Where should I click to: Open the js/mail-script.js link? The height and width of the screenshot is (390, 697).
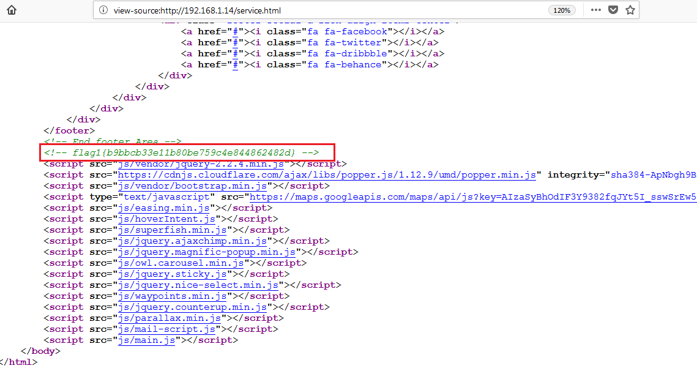pyautogui.click(x=167, y=329)
